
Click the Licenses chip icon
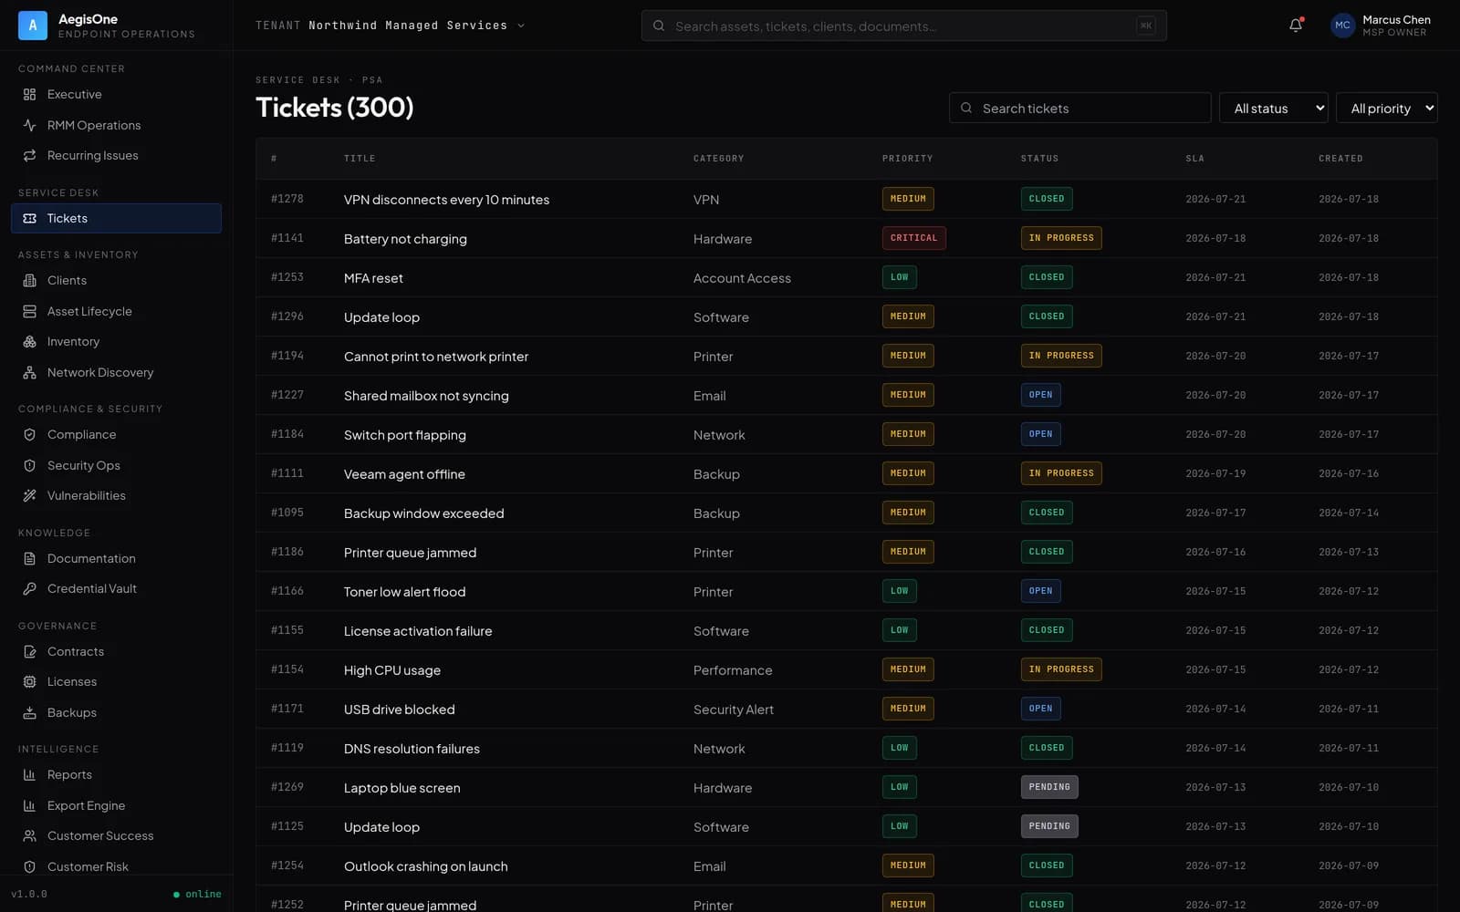[29, 682]
